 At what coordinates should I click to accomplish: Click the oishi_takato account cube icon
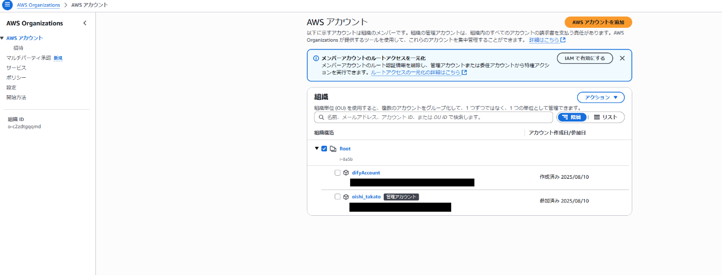point(346,197)
